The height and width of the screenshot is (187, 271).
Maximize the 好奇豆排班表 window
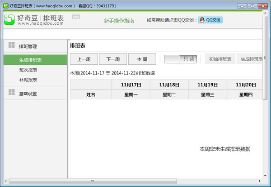[252, 6]
